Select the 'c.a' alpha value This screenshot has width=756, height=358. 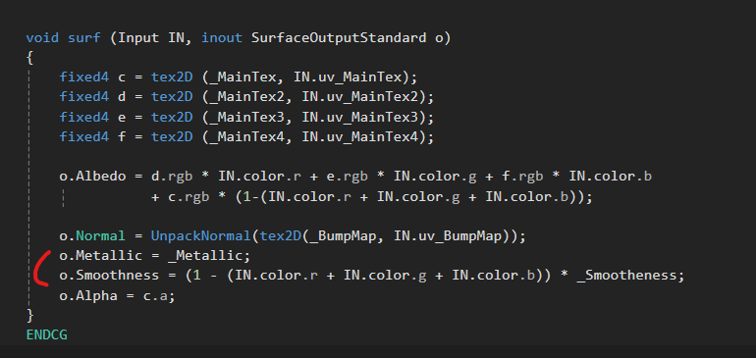coord(155,295)
